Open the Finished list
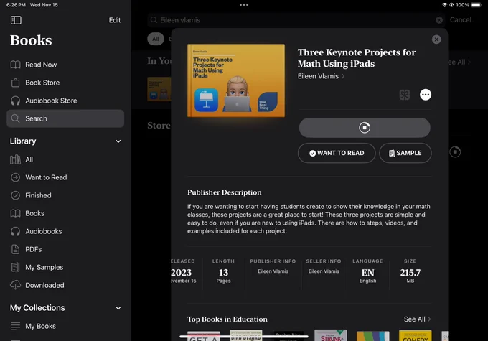Image resolution: width=488 pixels, height=341 pixels. pyautogui.click(x=65, y=195)
